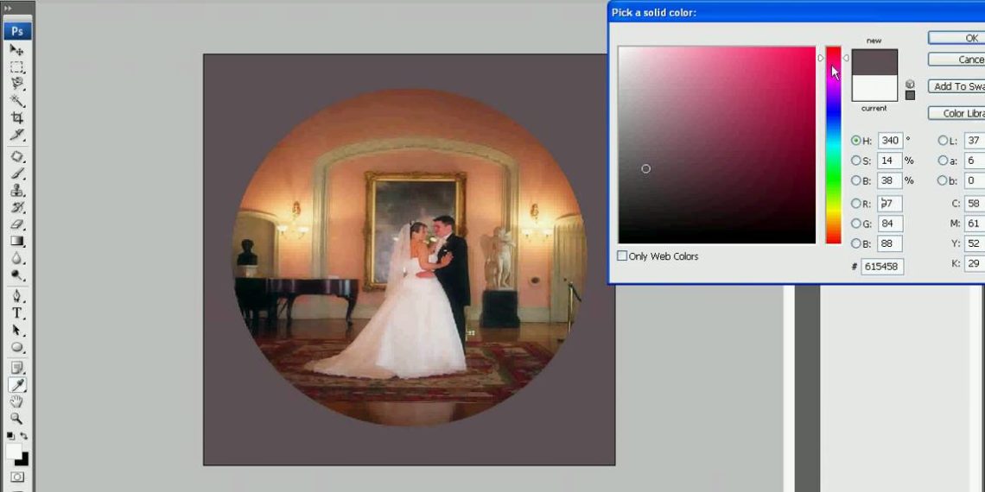Screen dimensions: 985x492
Task: Click the blue field showing 88
Action: point(890,243)
